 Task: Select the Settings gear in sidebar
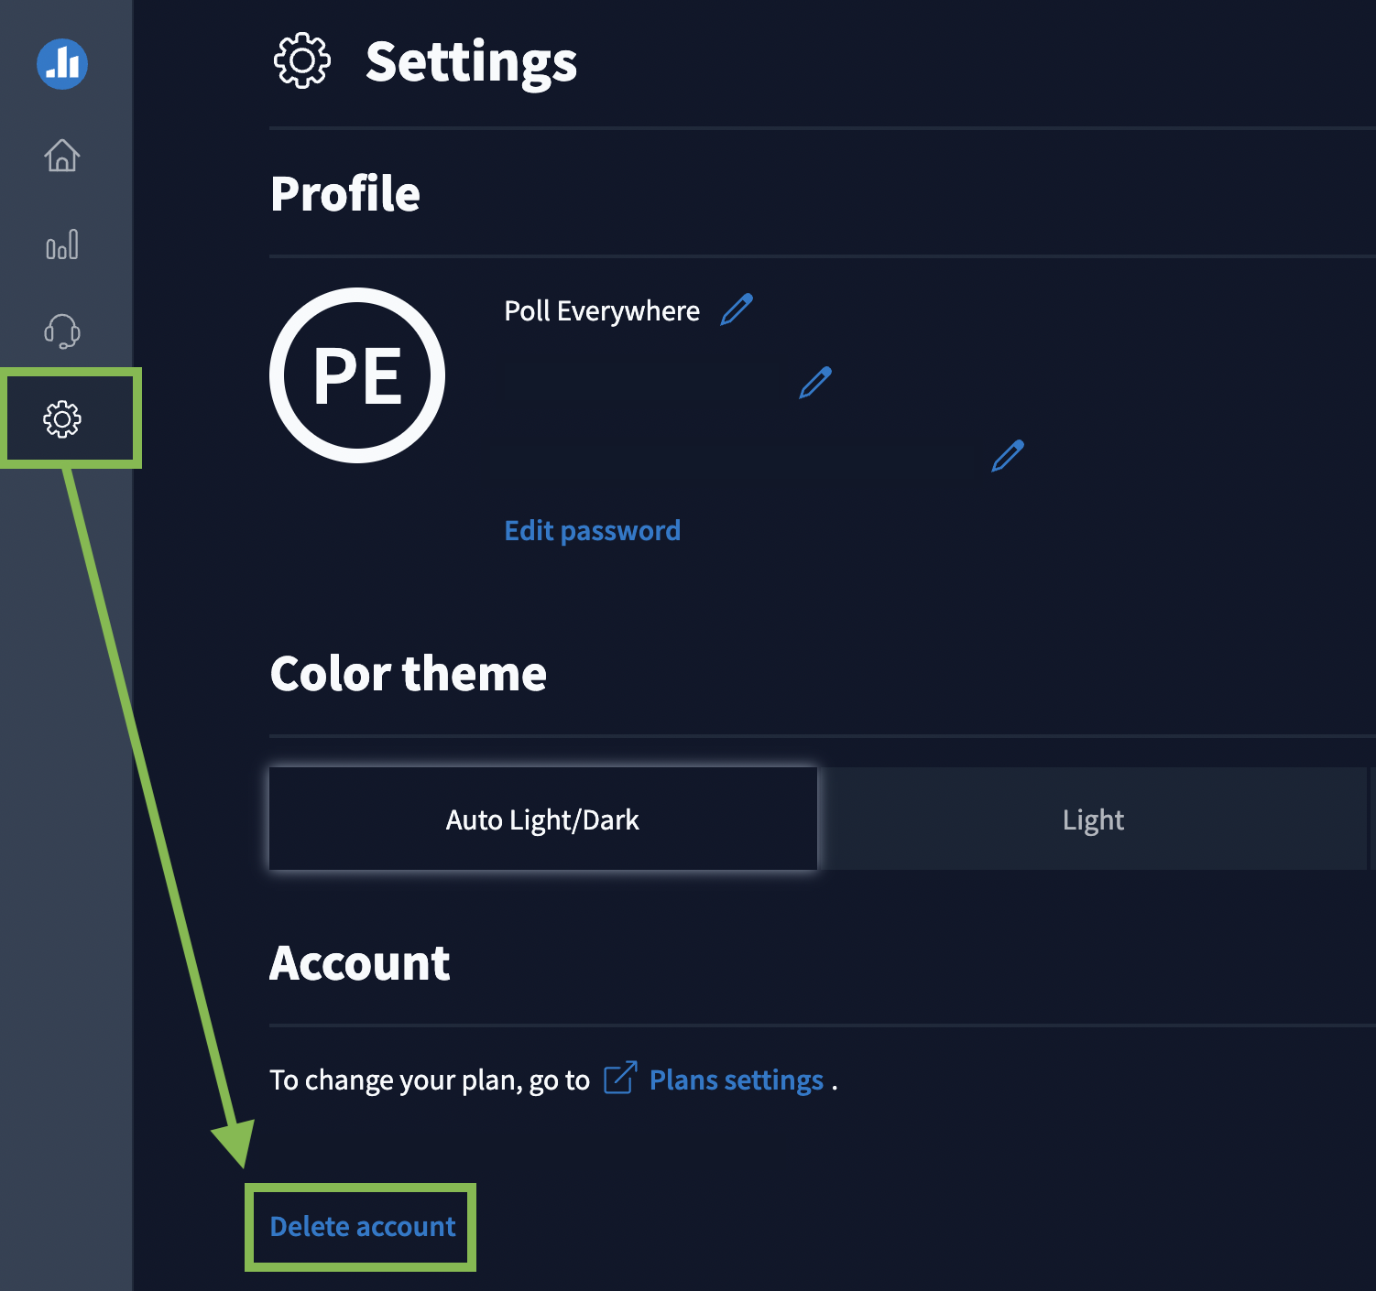click(62, 418)
